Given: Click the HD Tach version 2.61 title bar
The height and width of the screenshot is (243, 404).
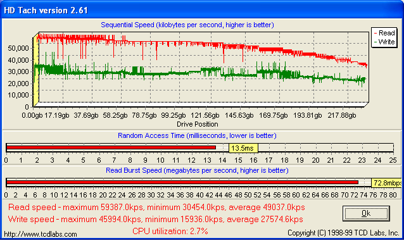Looking at the screenshot, I should click(x=202, y=10).
